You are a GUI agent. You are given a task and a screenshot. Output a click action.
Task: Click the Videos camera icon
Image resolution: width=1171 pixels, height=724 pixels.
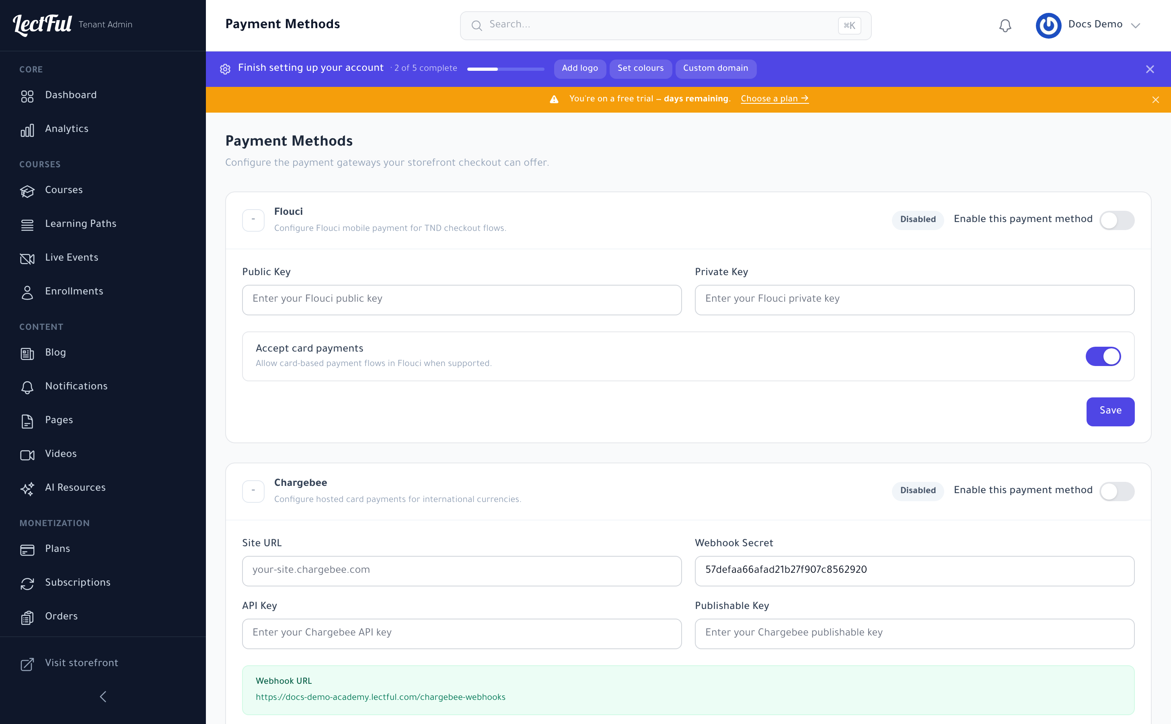pyautogui.click(x=27, y=455)
